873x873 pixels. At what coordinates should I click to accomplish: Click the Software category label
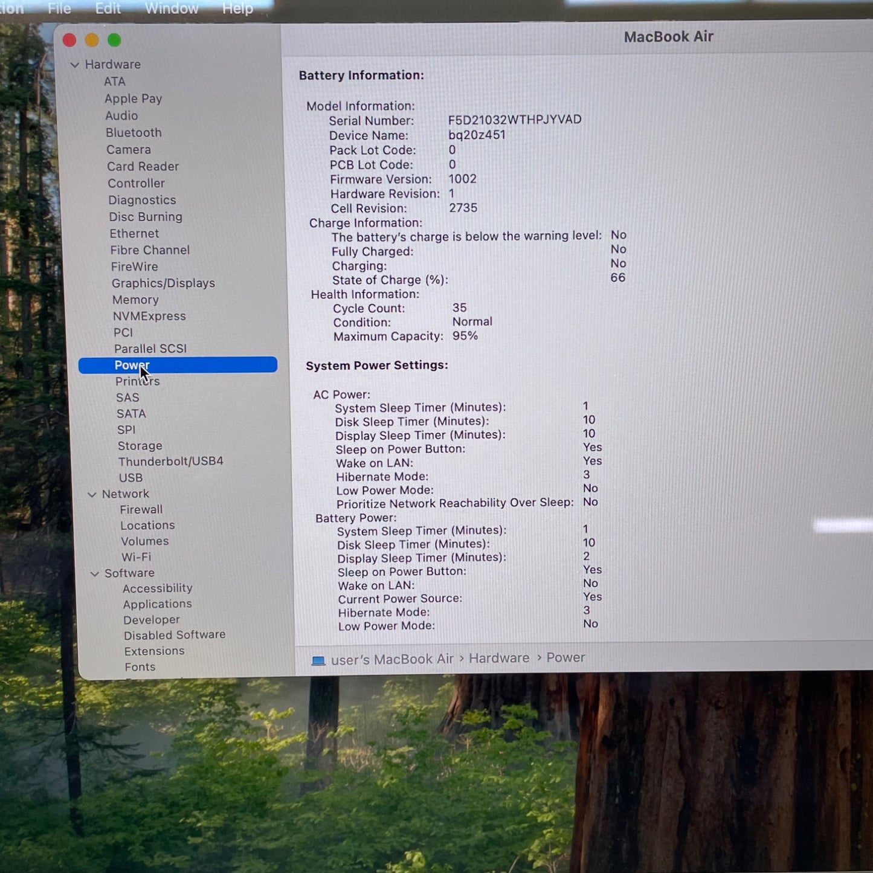[x=129, y=573]
